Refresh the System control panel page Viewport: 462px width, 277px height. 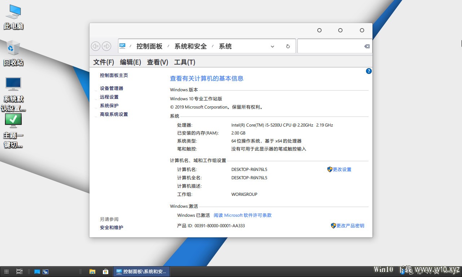tap(288, 47)
